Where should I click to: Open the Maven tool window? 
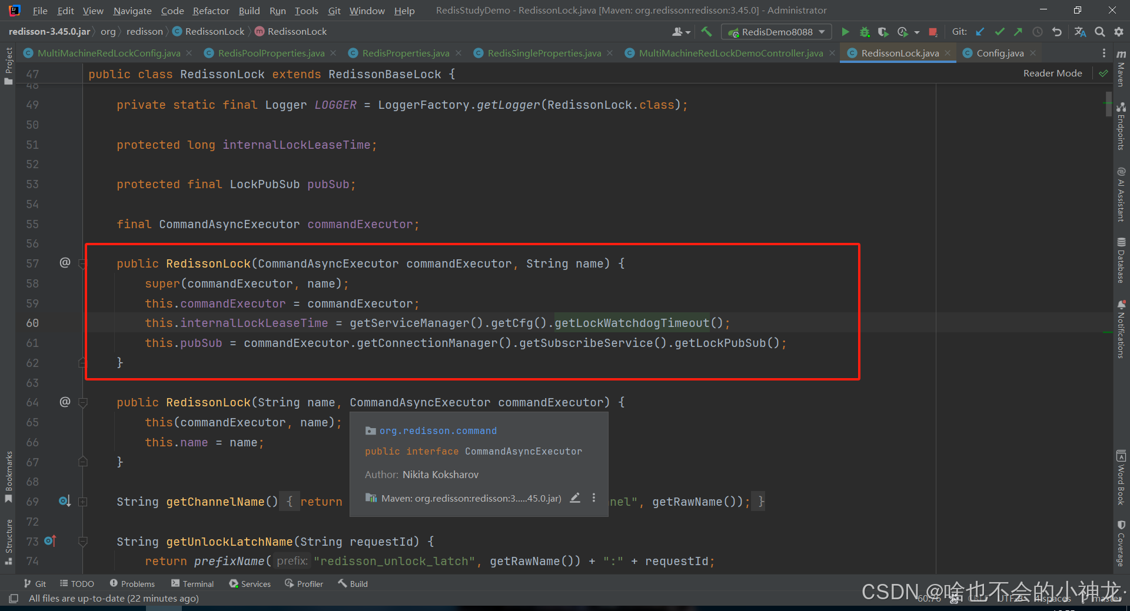1121,68
